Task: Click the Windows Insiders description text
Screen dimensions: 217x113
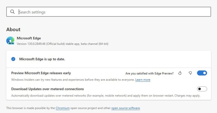Action: point(73,80)
